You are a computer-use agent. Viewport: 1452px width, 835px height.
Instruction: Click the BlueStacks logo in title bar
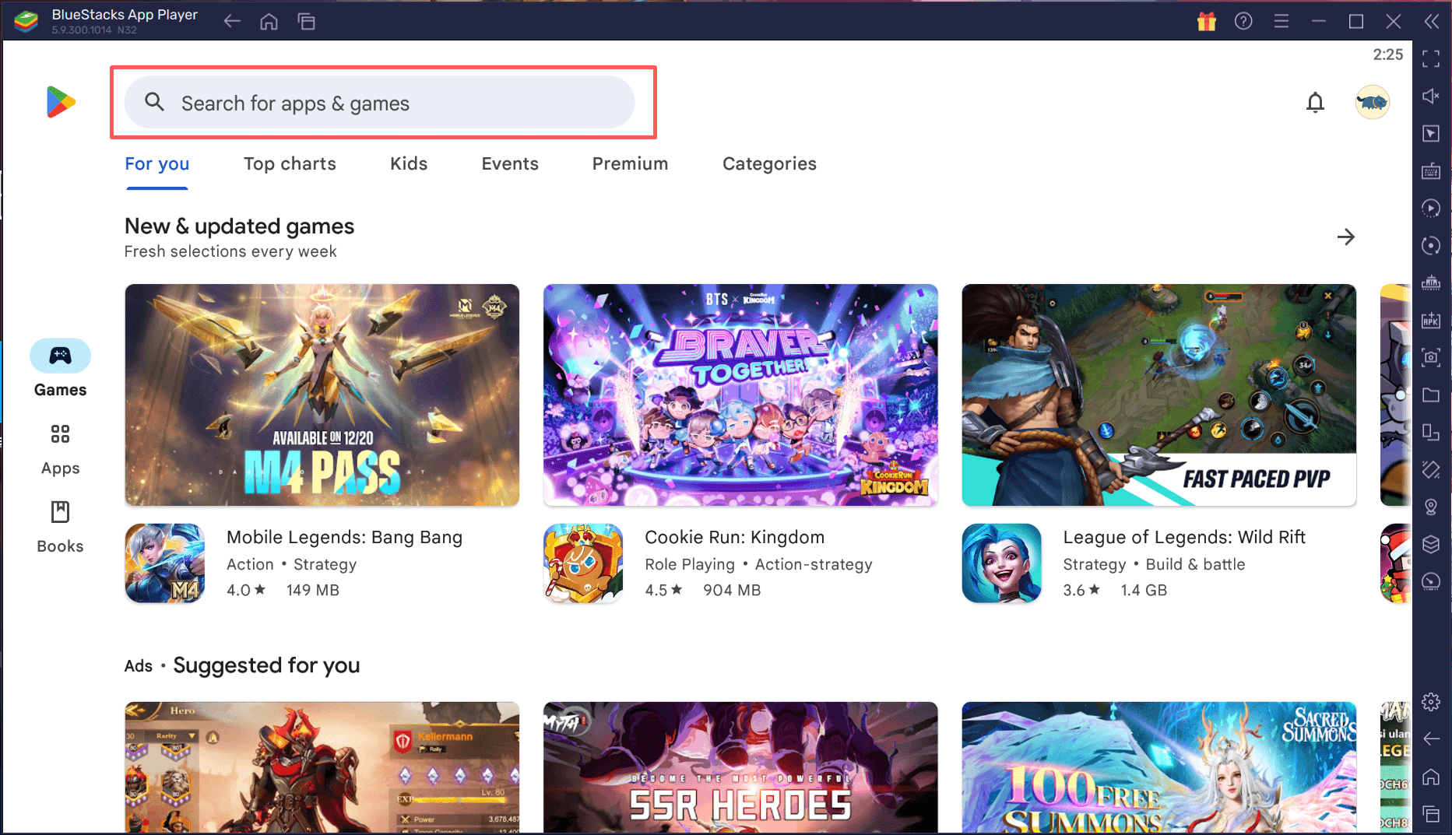[26, 21]
